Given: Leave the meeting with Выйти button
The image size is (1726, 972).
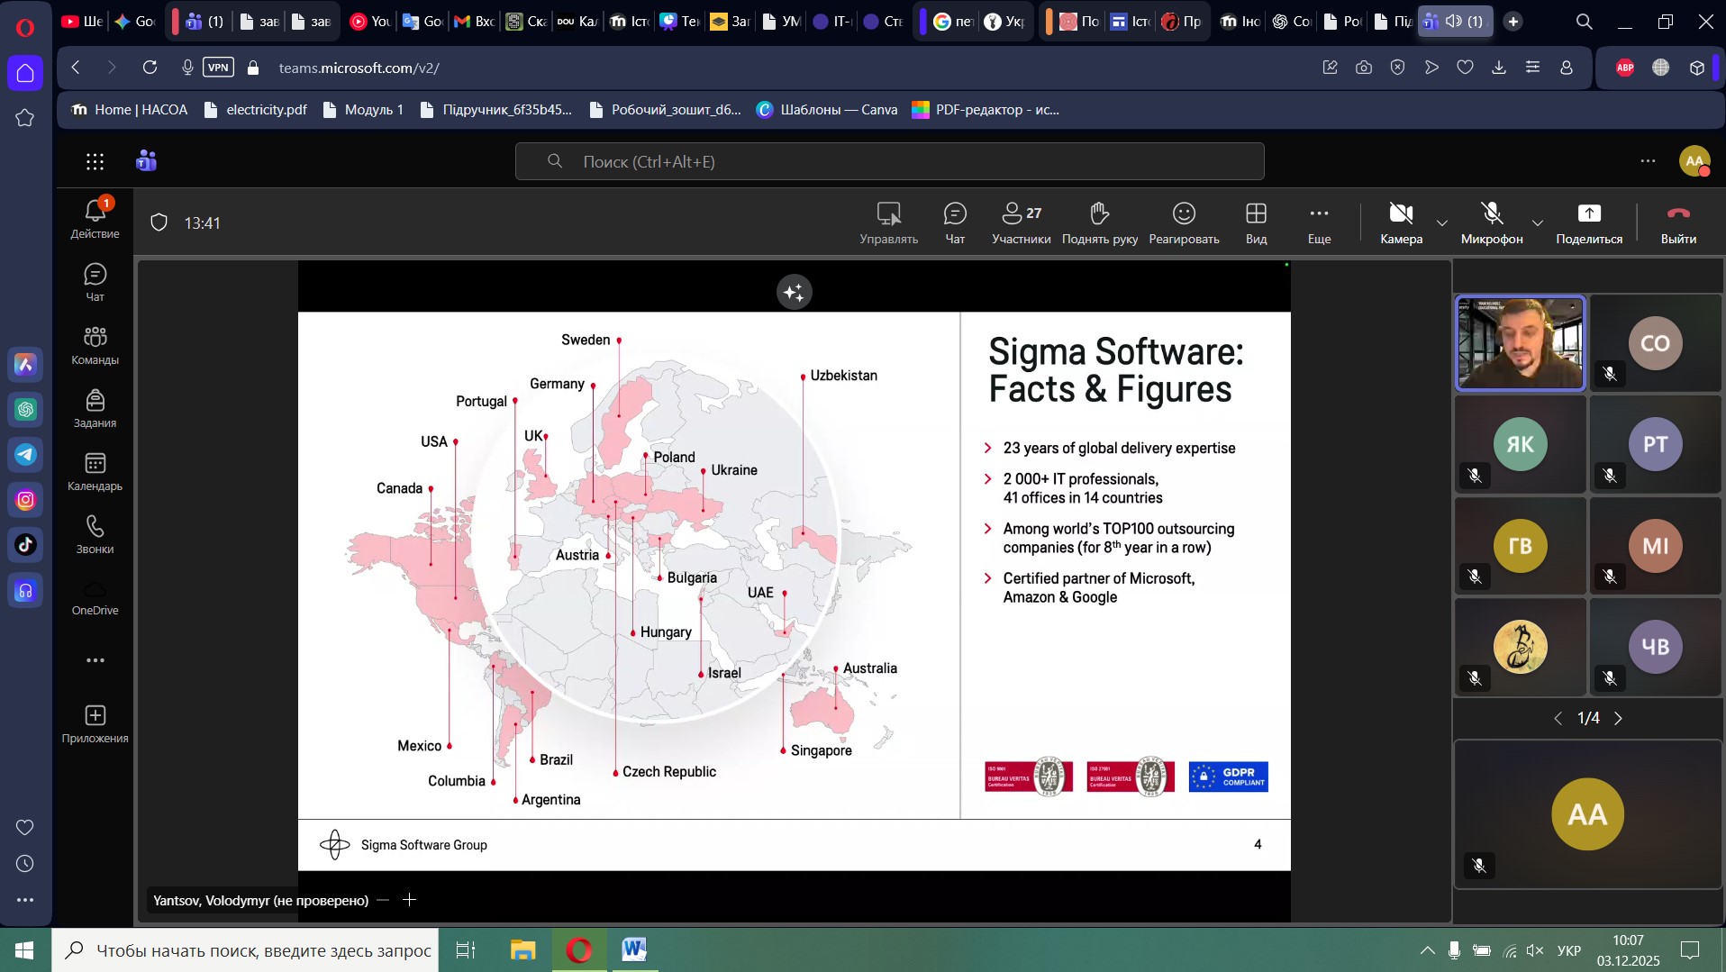Looking at the screenshot, I should click(1677, 222).
